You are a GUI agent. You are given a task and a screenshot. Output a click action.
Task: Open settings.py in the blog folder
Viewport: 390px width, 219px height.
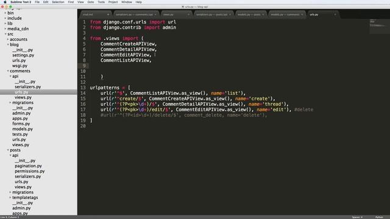tap(23, 55)
